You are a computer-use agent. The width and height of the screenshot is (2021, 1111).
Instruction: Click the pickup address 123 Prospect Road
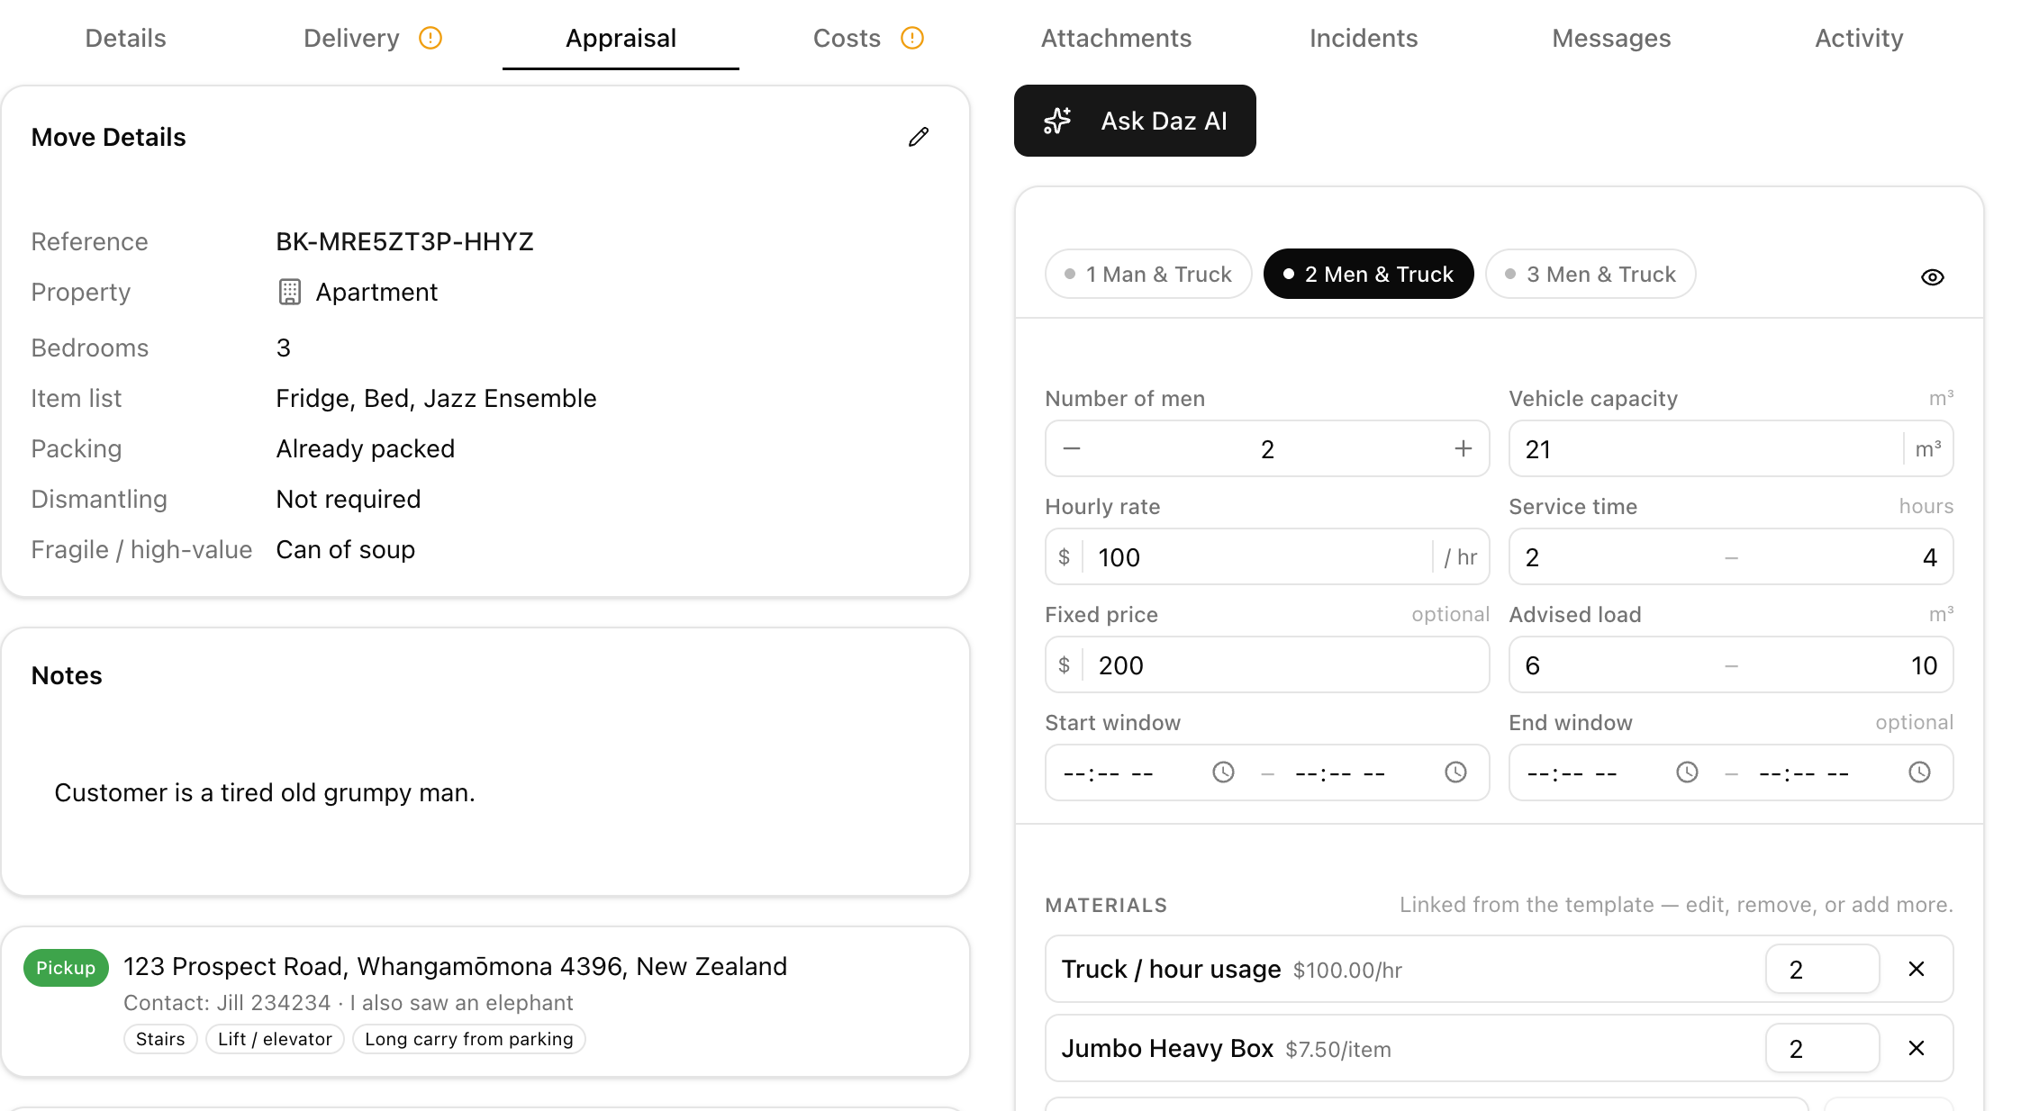click(455, 966)
